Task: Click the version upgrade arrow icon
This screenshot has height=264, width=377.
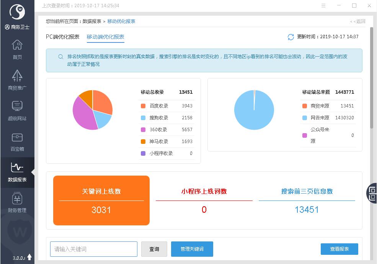Action: (29, 257)
